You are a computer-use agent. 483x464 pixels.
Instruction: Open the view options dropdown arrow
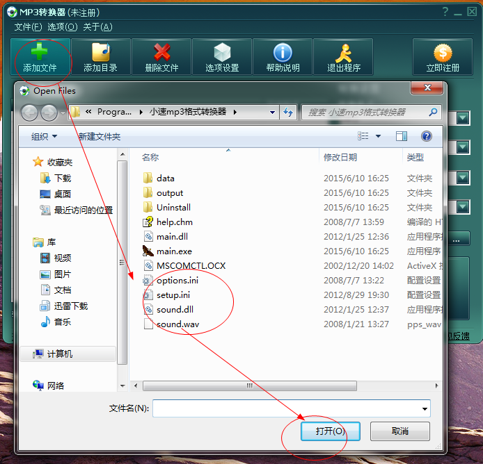(x=379, y=136)
